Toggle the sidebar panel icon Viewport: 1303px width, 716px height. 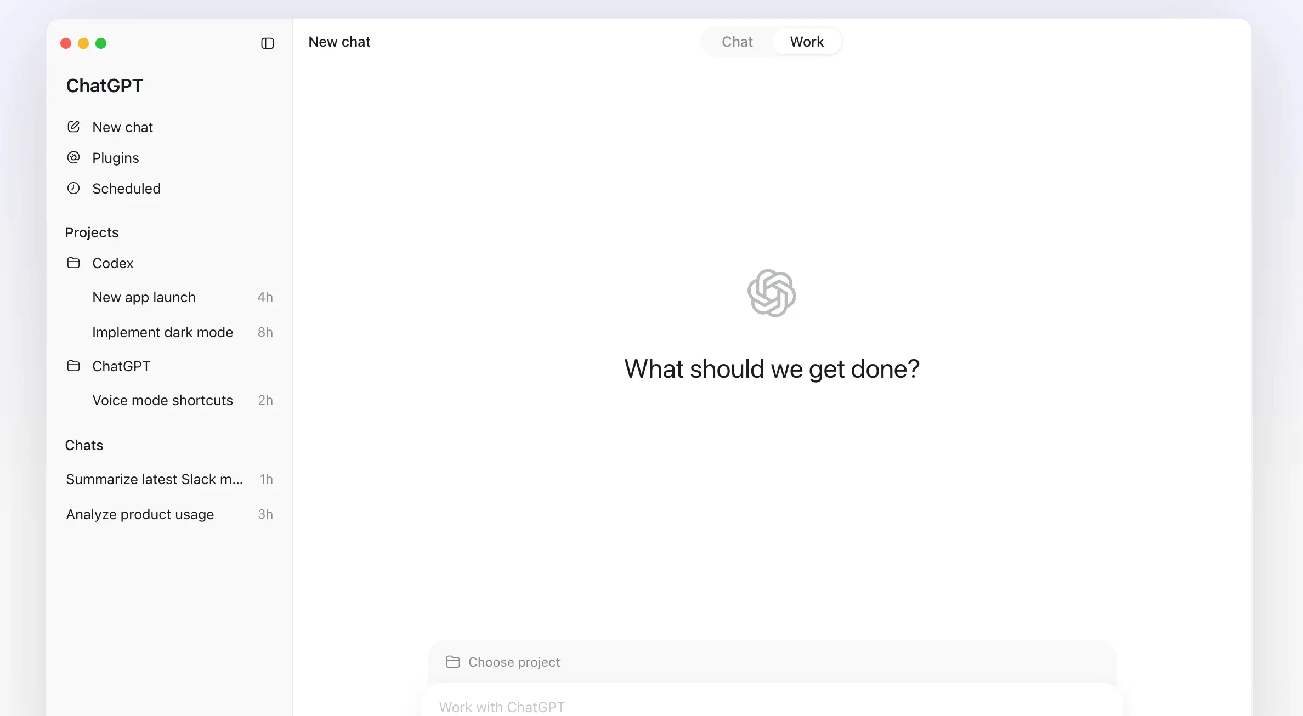[268, 43]
